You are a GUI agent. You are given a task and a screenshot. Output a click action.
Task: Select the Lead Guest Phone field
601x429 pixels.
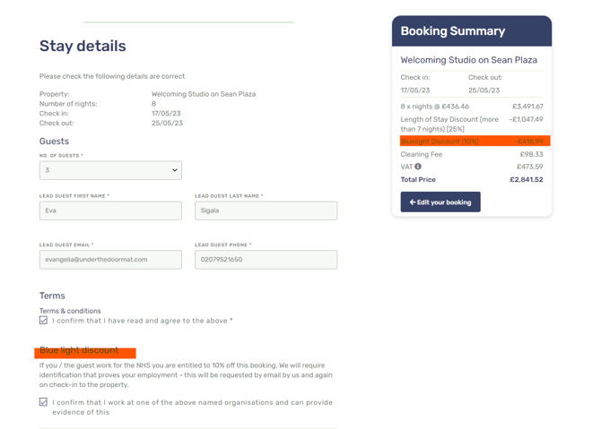pos(266,260)
